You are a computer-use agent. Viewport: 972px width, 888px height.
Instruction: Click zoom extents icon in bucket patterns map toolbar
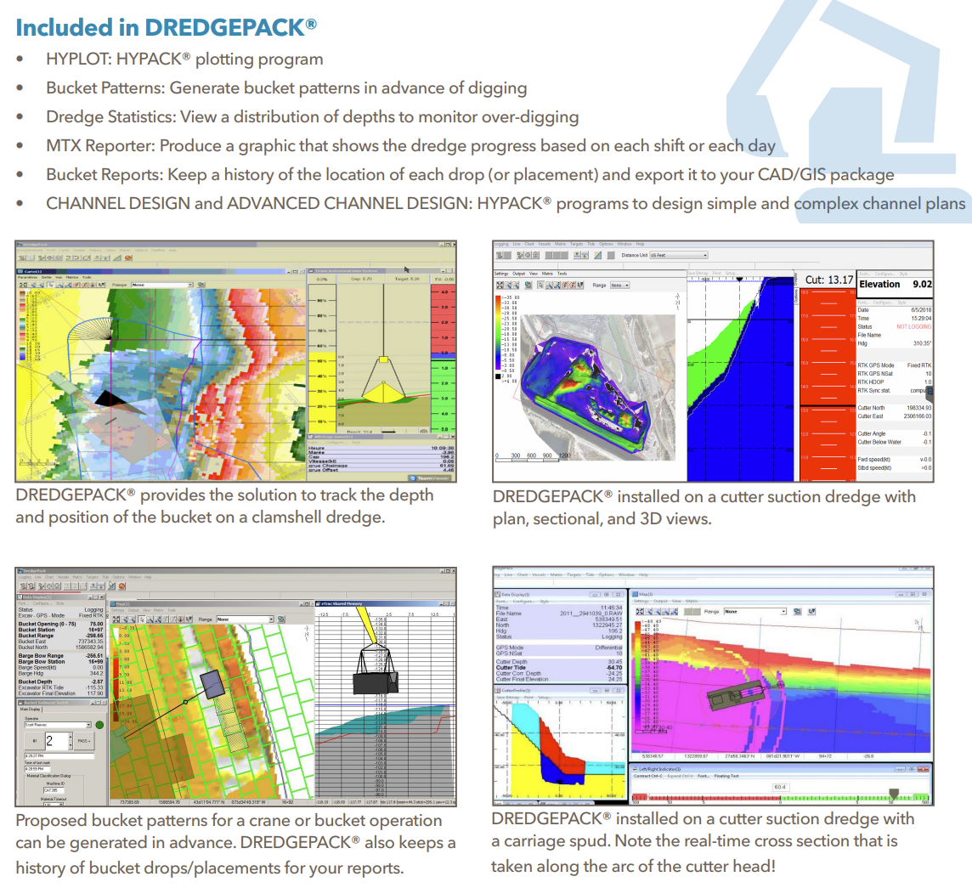(x=116, y=619)
